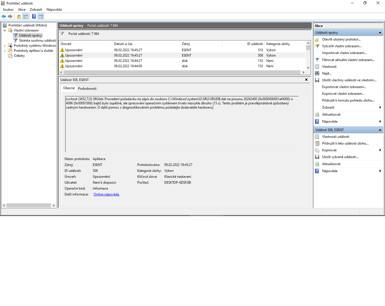This screenshot has height=306, width=385.
Task: Open the Kopírovat submenu arrow in actions
Action: (x=380, y=150)
